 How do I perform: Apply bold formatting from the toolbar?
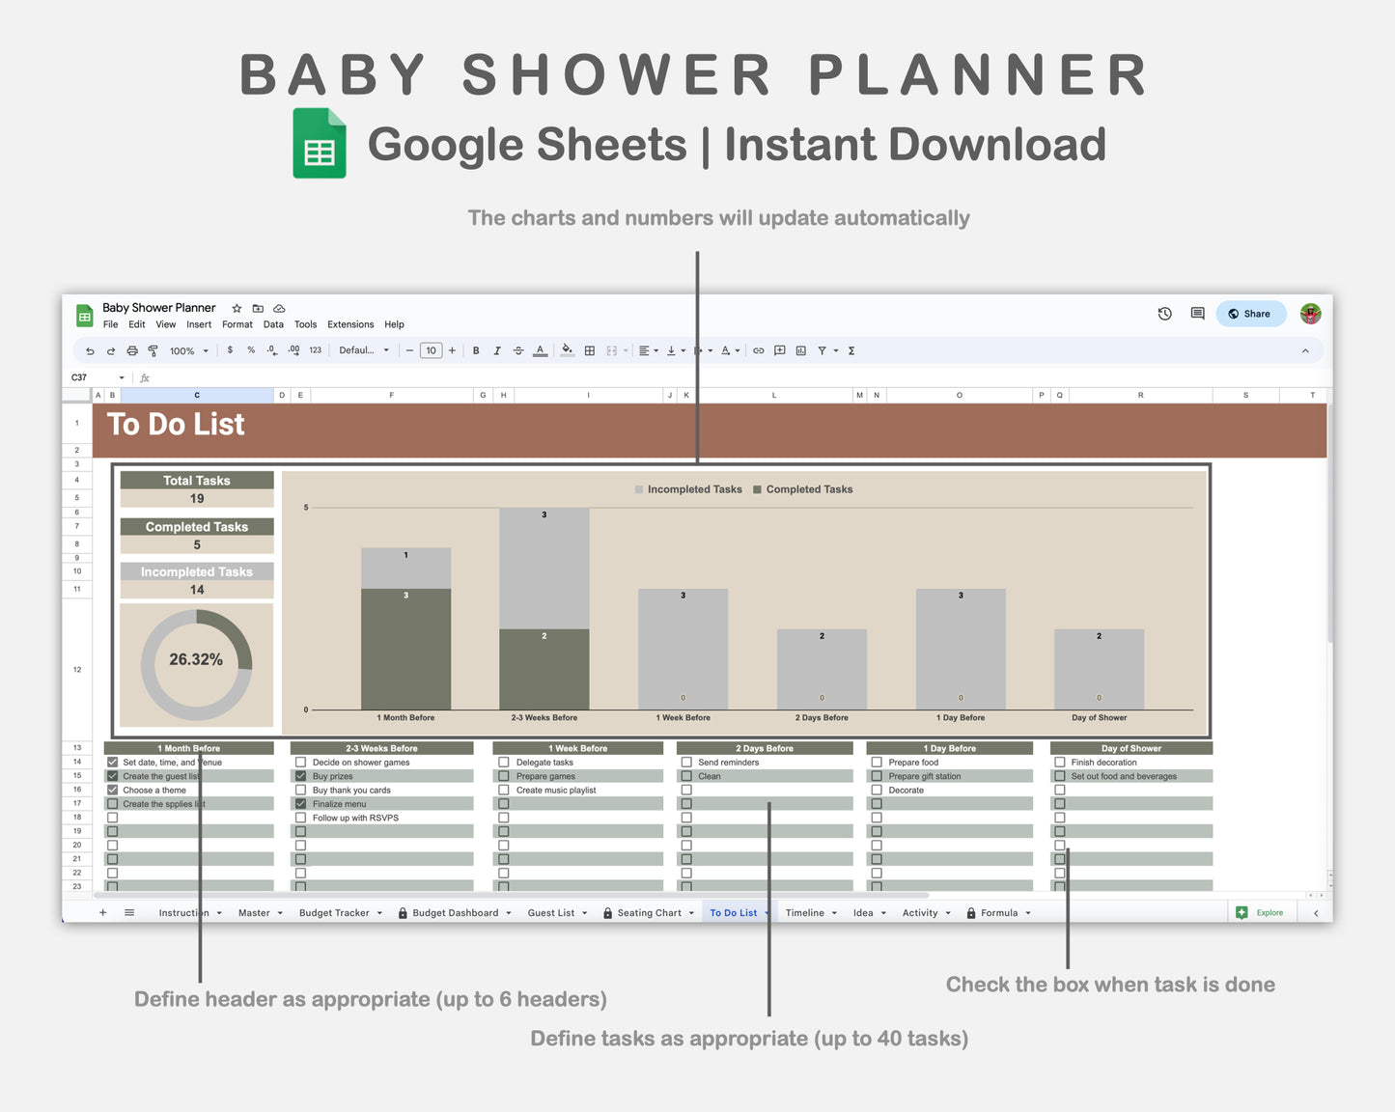(476, 350)
